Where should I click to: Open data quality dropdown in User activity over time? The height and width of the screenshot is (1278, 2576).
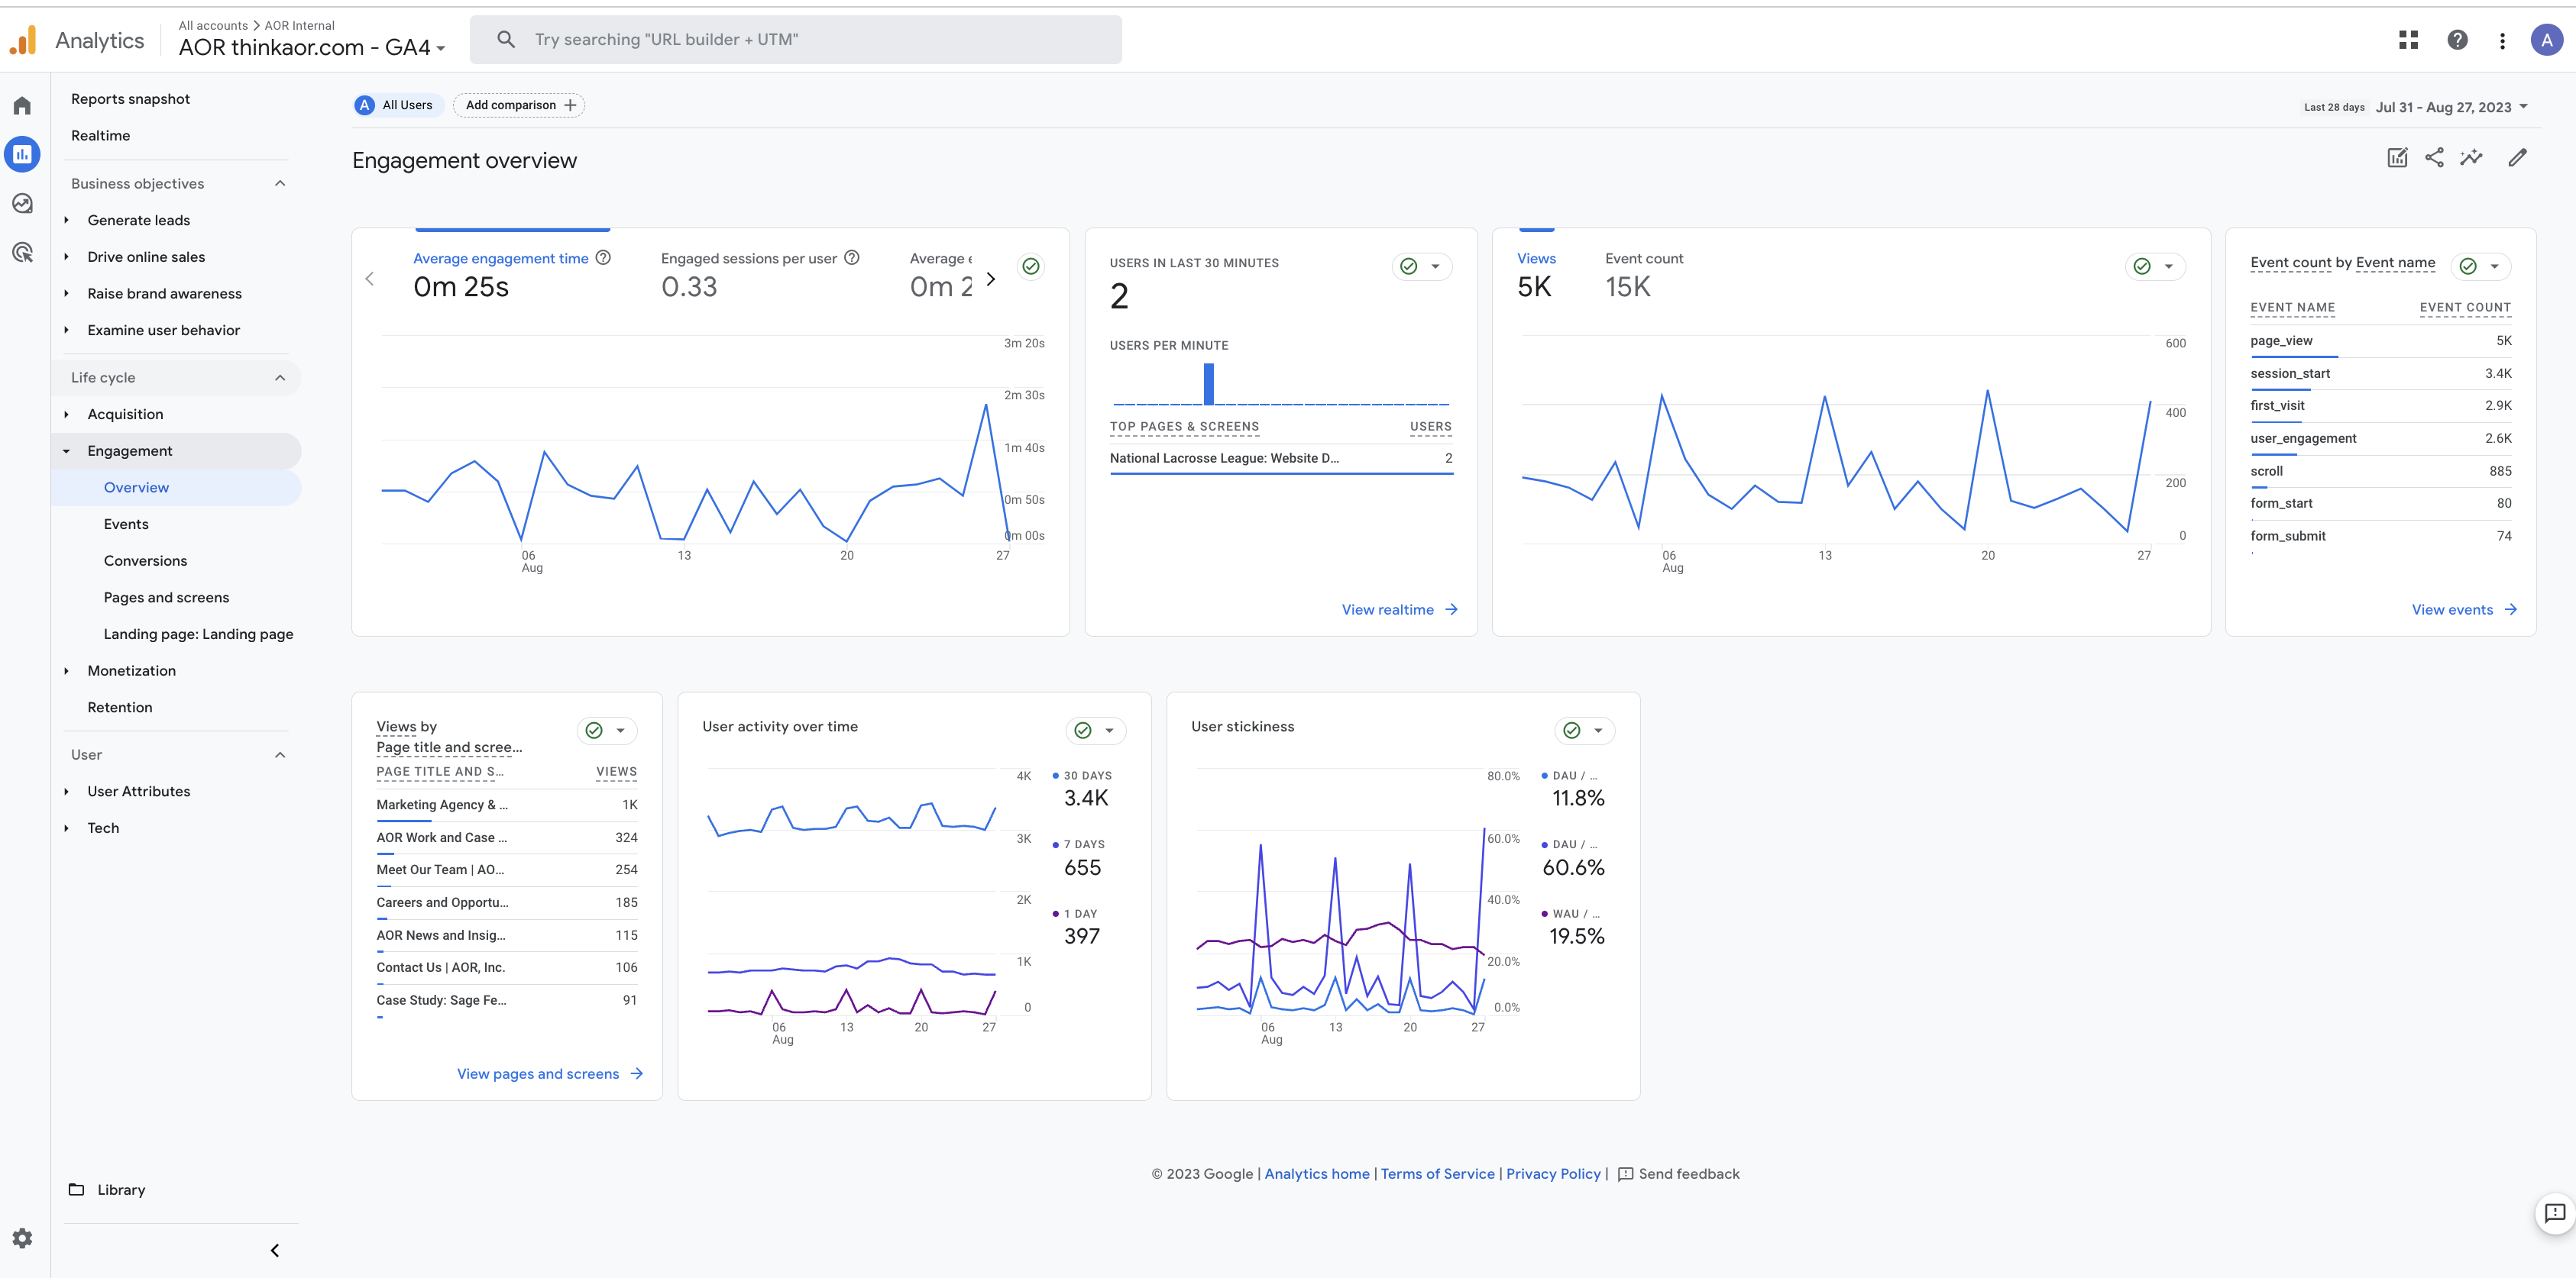point(1096,731)
